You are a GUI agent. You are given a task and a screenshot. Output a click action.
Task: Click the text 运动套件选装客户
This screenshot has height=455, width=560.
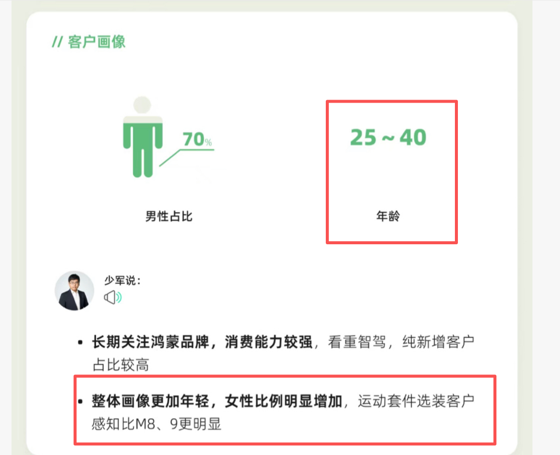[x=416, y=401]
